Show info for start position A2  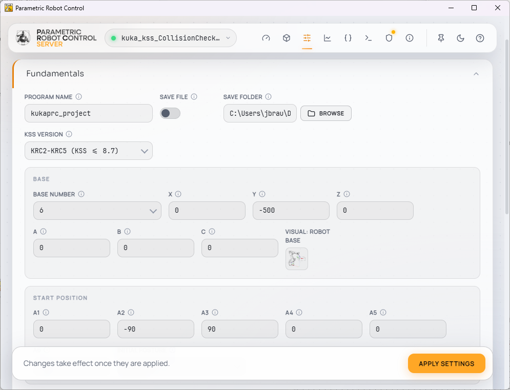coord(131,312)
